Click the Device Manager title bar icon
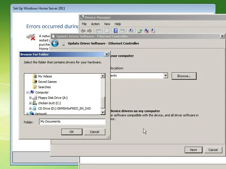The image size is (226, 169). pyautogui.click(x=82, y=17)
